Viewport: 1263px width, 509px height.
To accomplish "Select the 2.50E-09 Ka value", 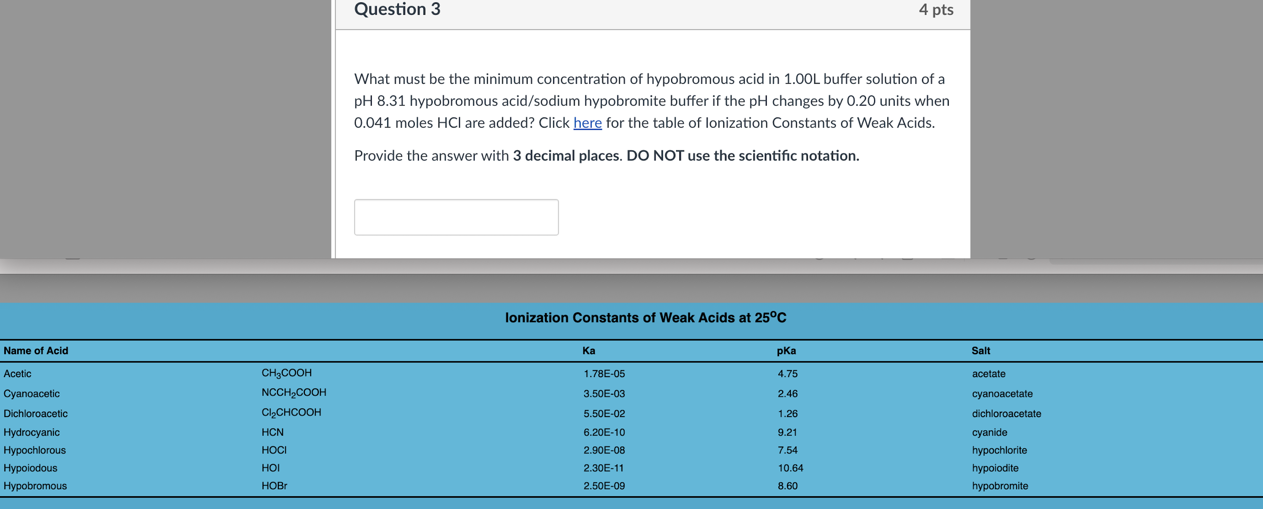I will click(x=604, y=485).
